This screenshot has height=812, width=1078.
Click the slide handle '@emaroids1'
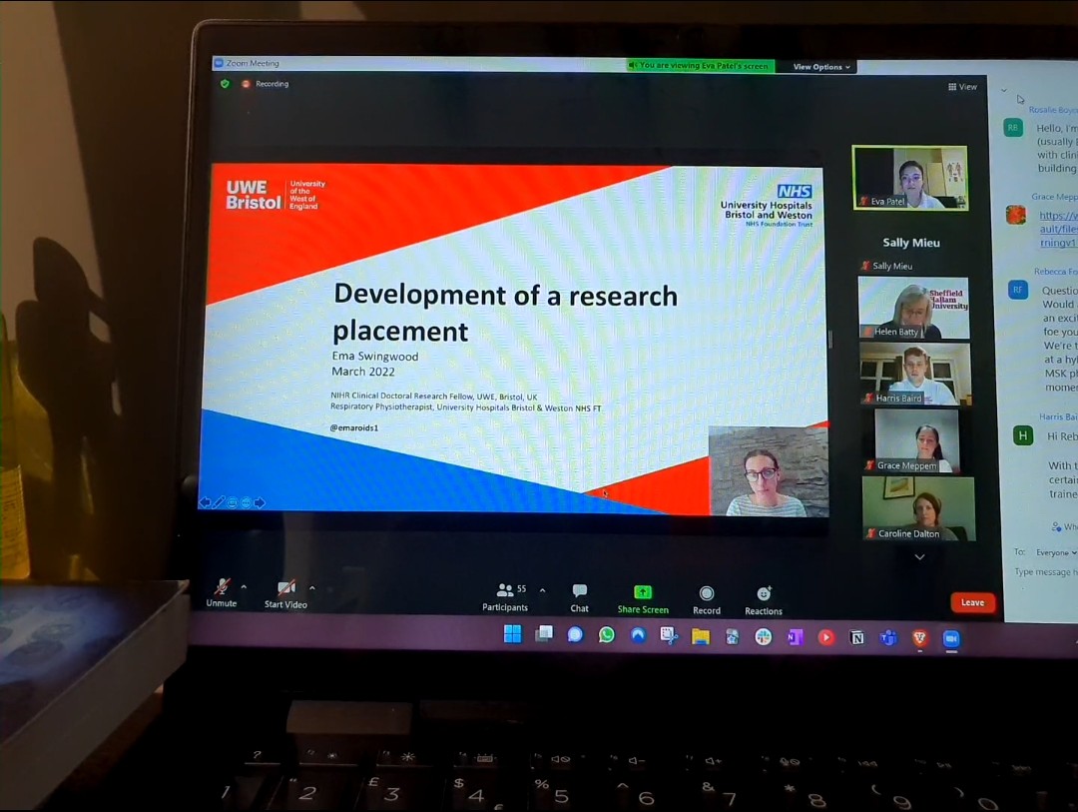(x=354, y=428)
